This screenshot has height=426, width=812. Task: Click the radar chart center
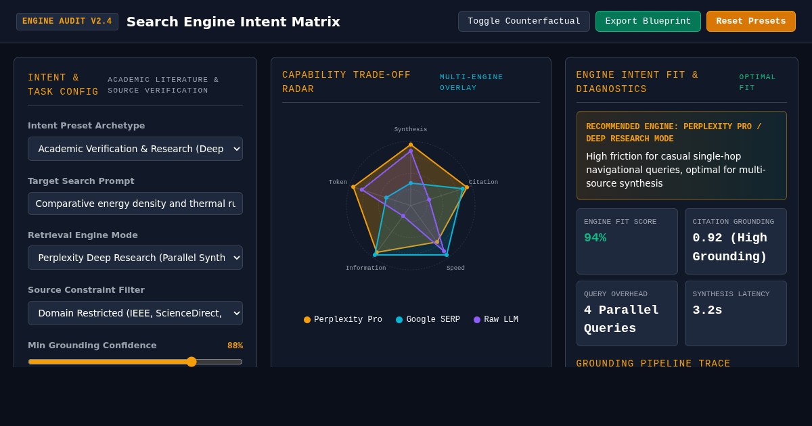pyautogui.click(x=411, y=206)
